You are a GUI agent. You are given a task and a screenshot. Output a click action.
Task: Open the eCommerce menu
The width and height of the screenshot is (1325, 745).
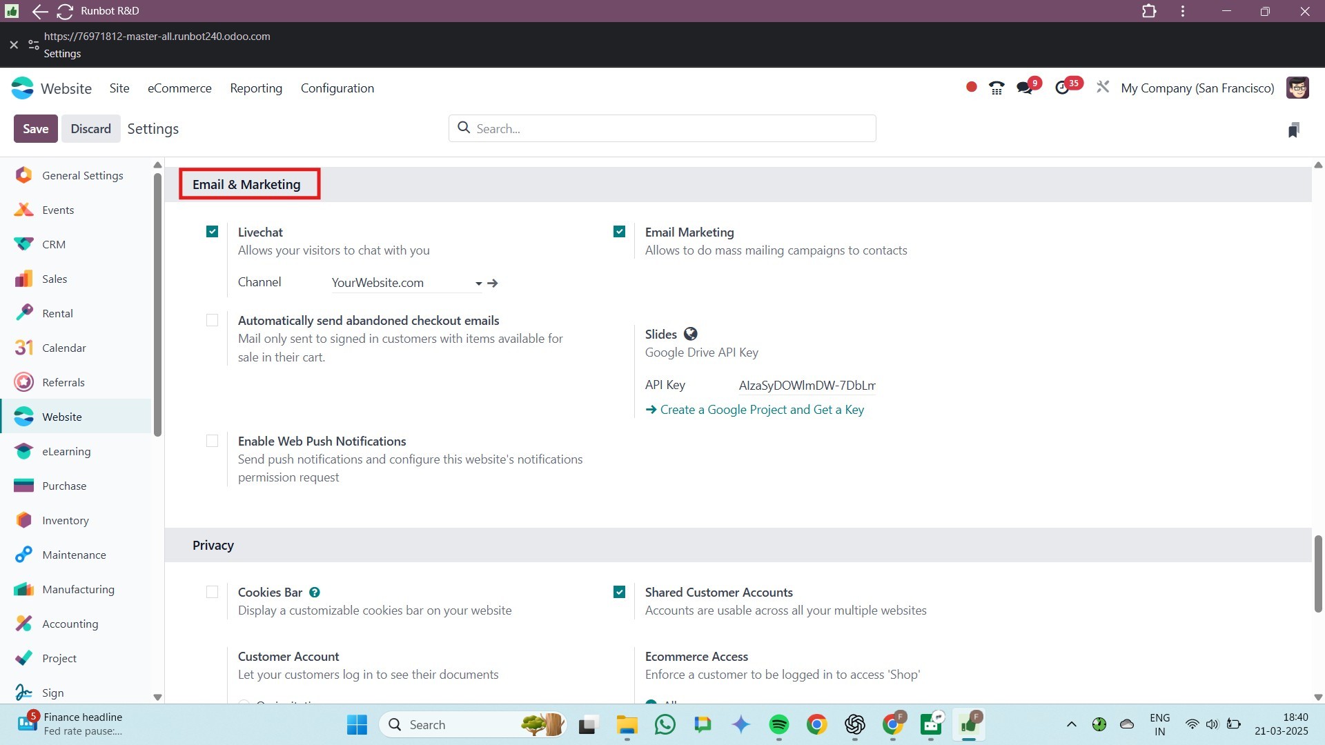pos(179,88)
